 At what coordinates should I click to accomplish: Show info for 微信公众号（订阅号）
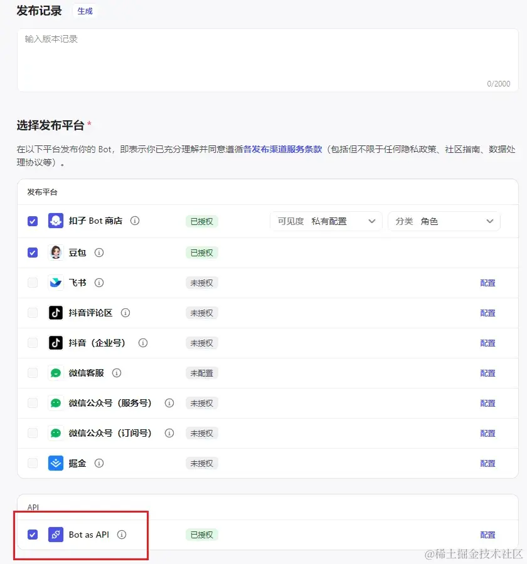[x=169, y=433]
